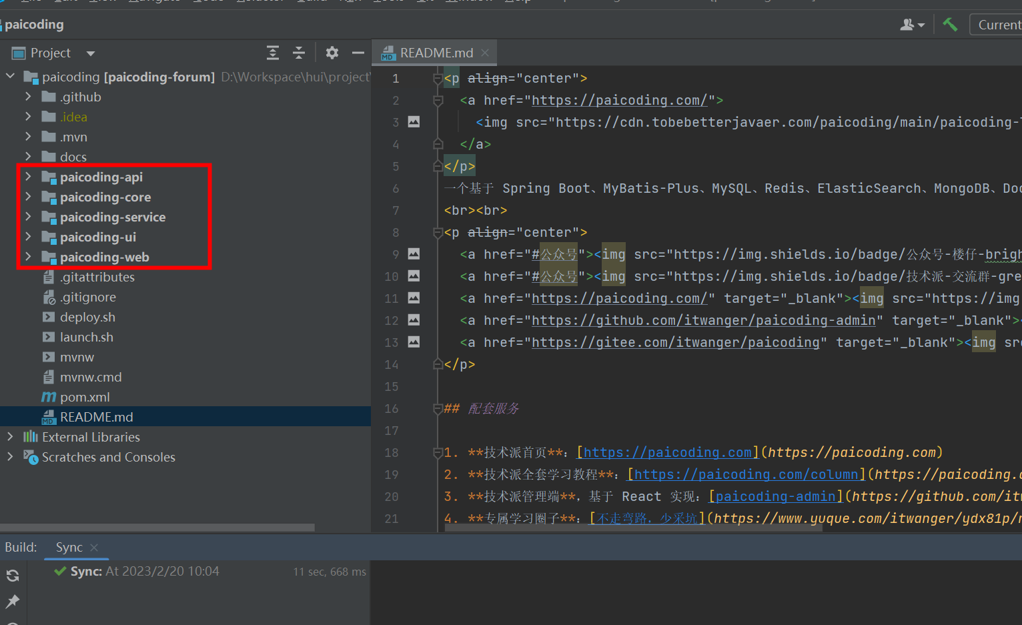
Task: Select the paicoding-web module
Action: (x=105, y=257)
